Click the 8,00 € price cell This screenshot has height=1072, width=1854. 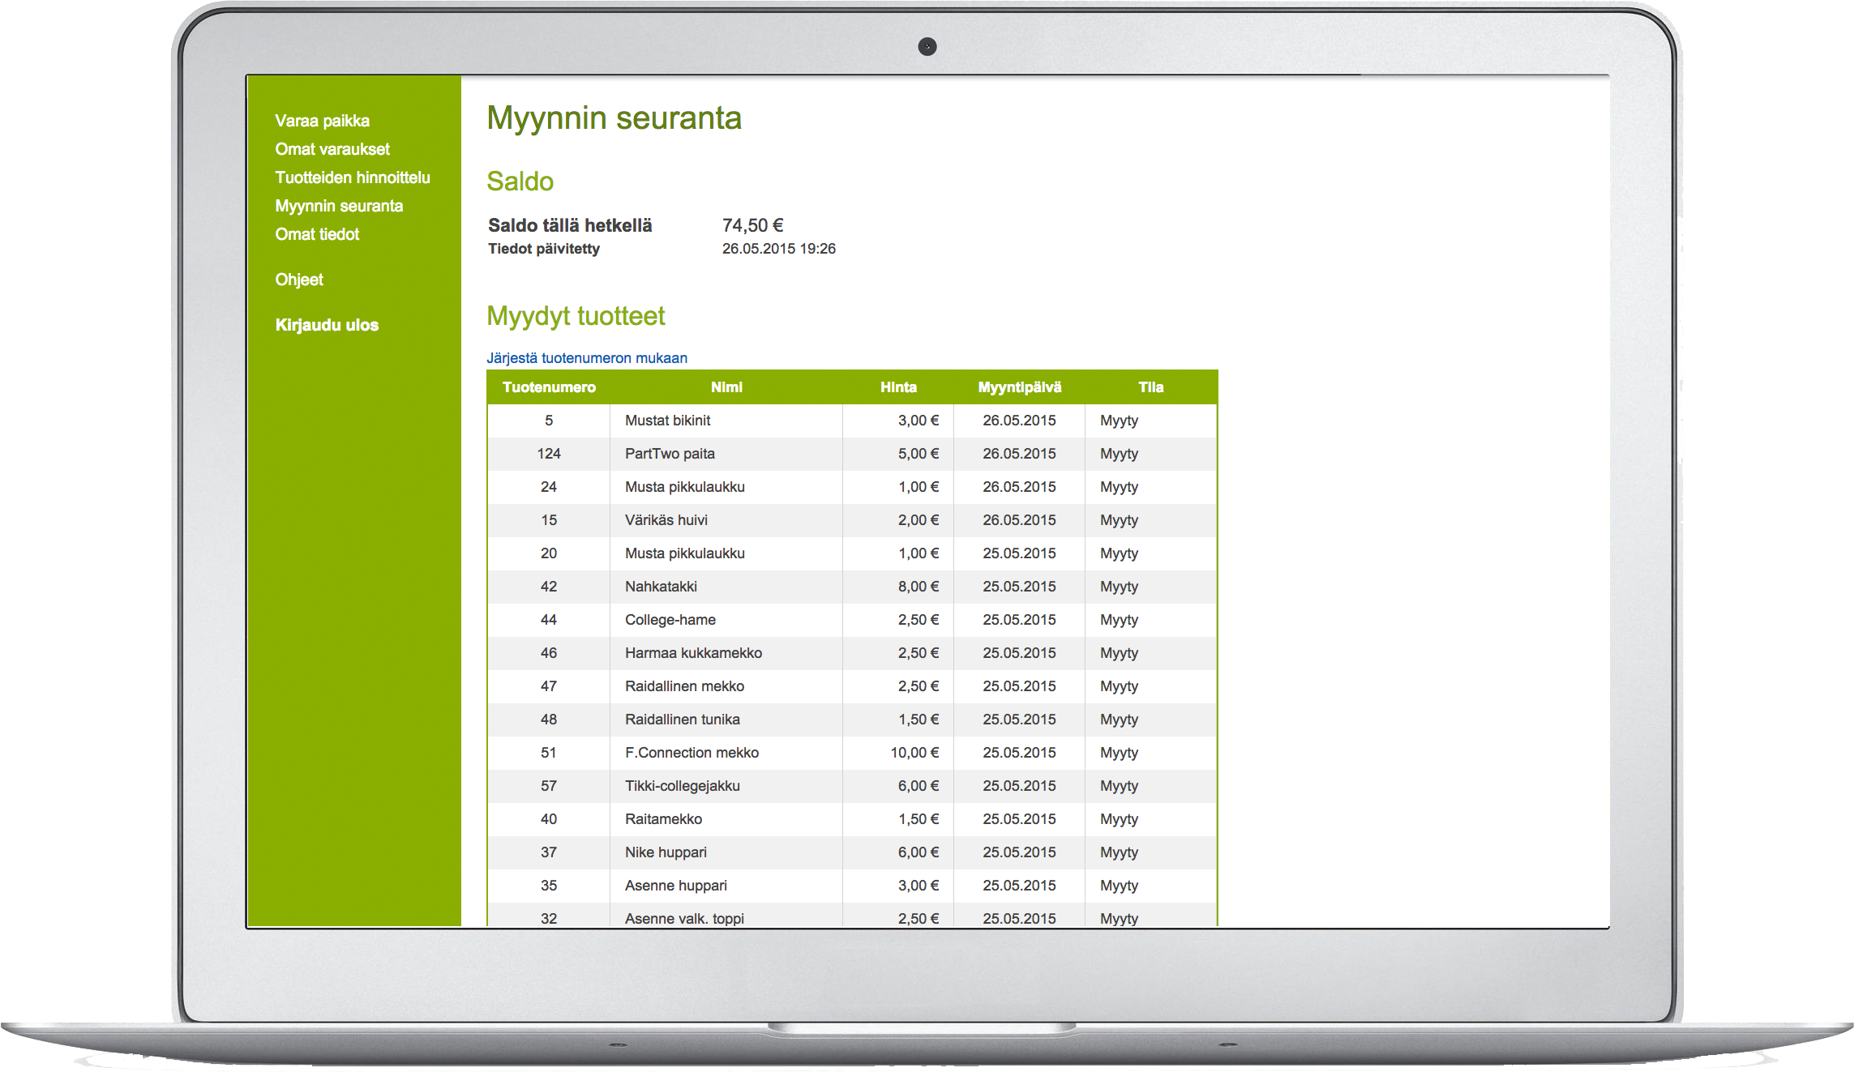pyautogui.click(x=918, y=587)
